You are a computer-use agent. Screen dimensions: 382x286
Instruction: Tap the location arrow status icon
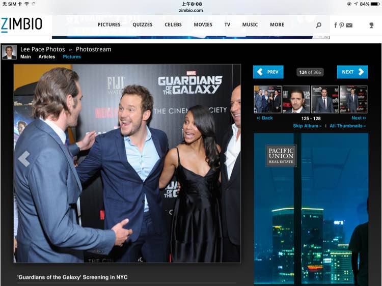tap(356, 4)
